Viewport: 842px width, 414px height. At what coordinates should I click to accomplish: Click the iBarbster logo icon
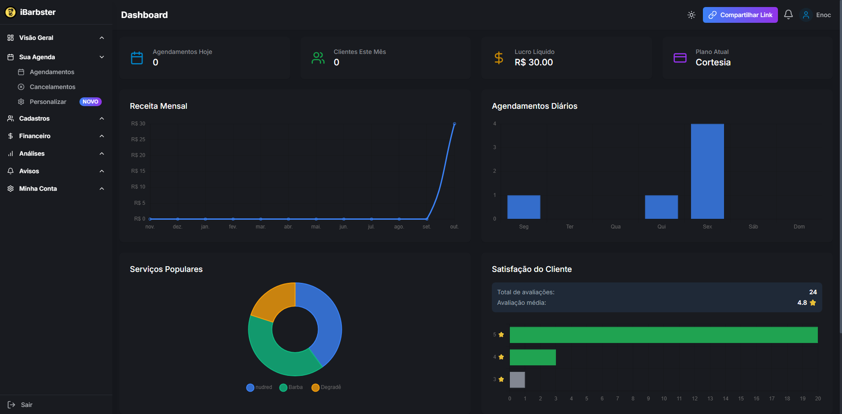pos(11,12)
